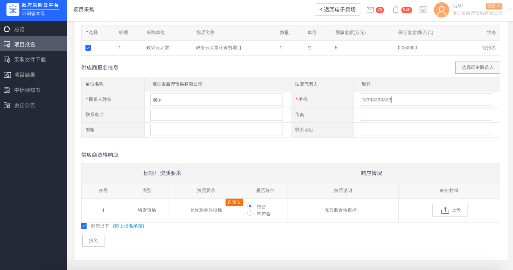Open the 中标通知书 menu item
Viewport: 513px width, 270px height.
point(33,90)
